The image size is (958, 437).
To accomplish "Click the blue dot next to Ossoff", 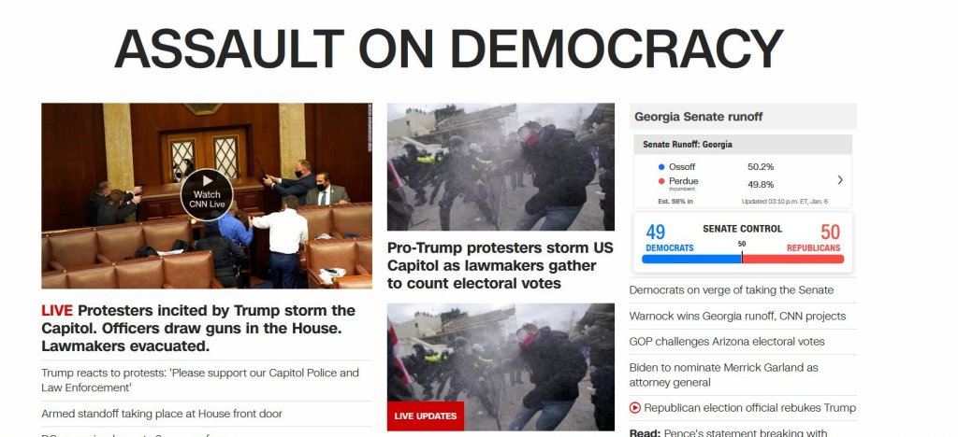I will click(x=661, y=167).
